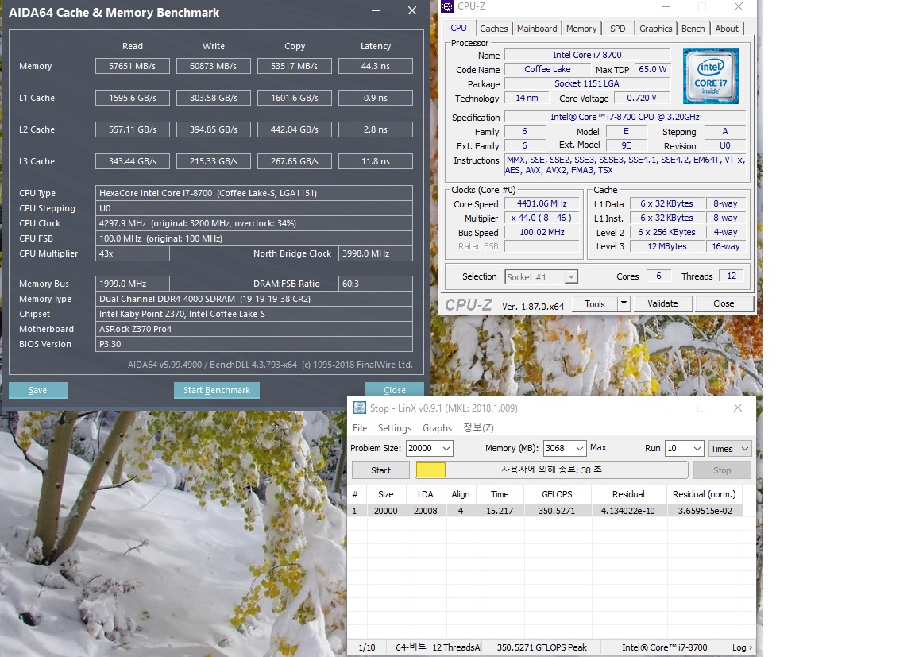Click the Memory Type DDR4-4000 field
The image size is (915, 657).
pos(254,299)
